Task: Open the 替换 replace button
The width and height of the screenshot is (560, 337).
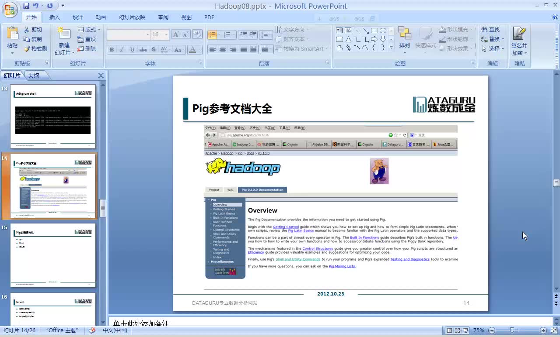Action: pos(492,39)
